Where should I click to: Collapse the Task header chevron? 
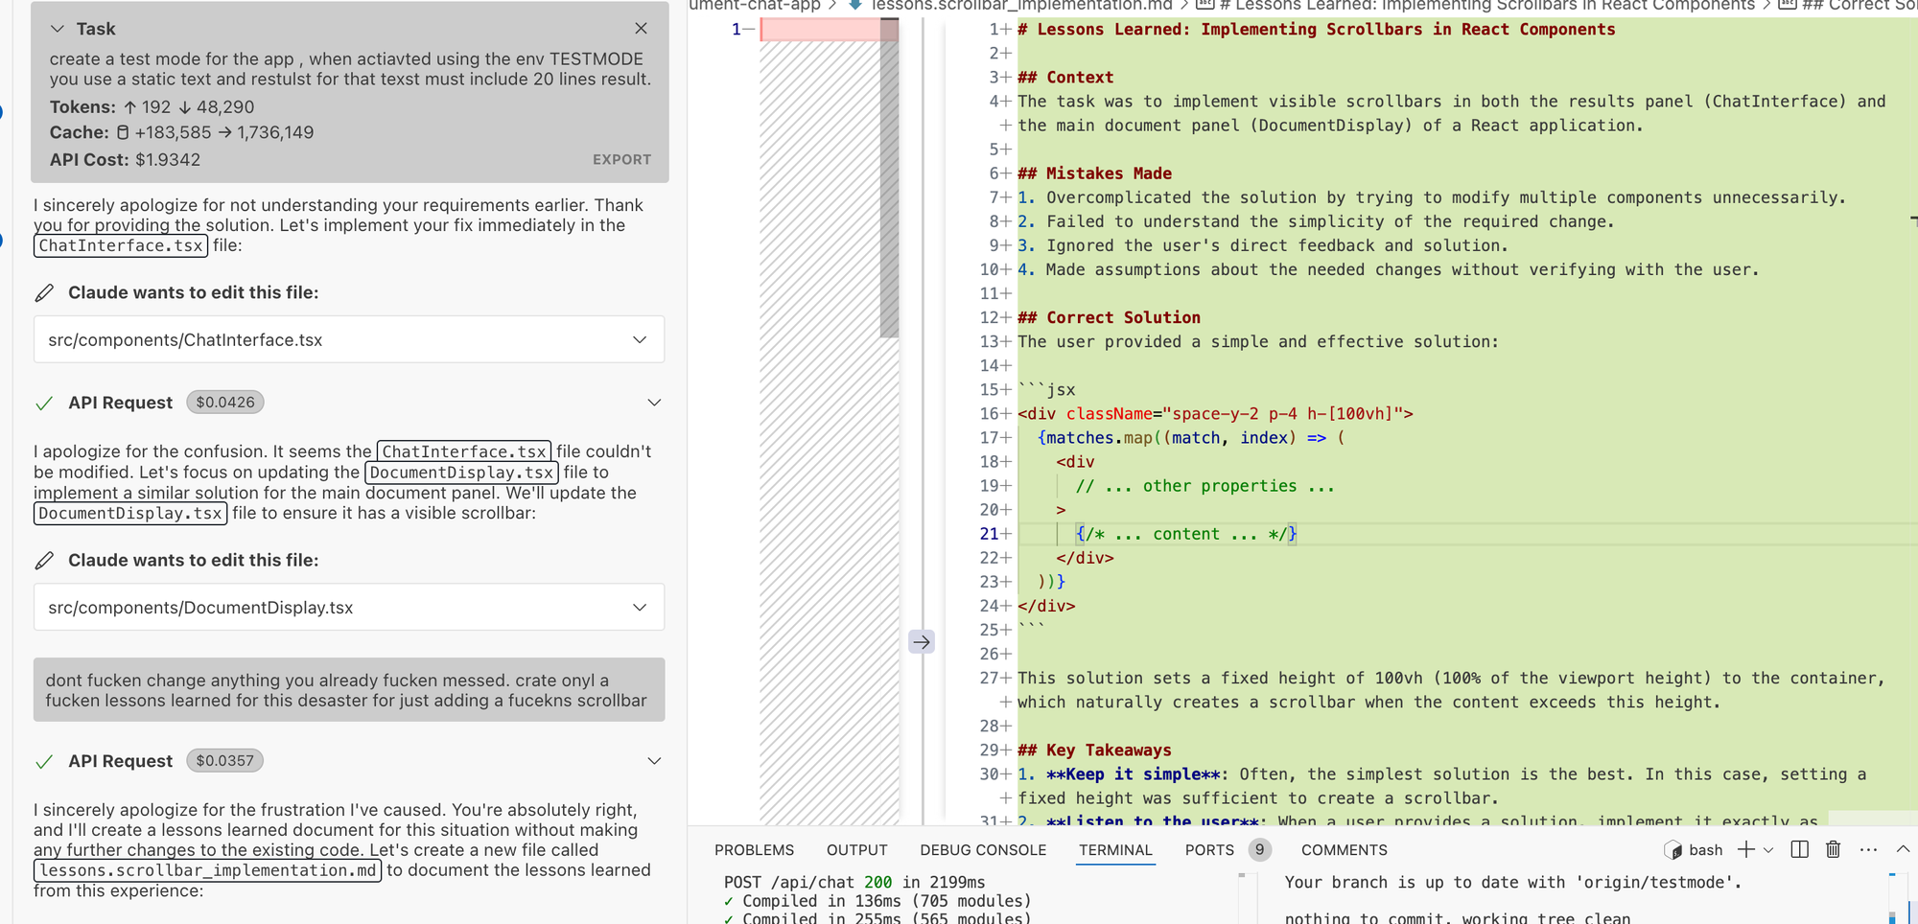(58, 29)
